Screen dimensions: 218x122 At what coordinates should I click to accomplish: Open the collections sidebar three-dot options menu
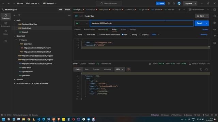tap(69, 15)
